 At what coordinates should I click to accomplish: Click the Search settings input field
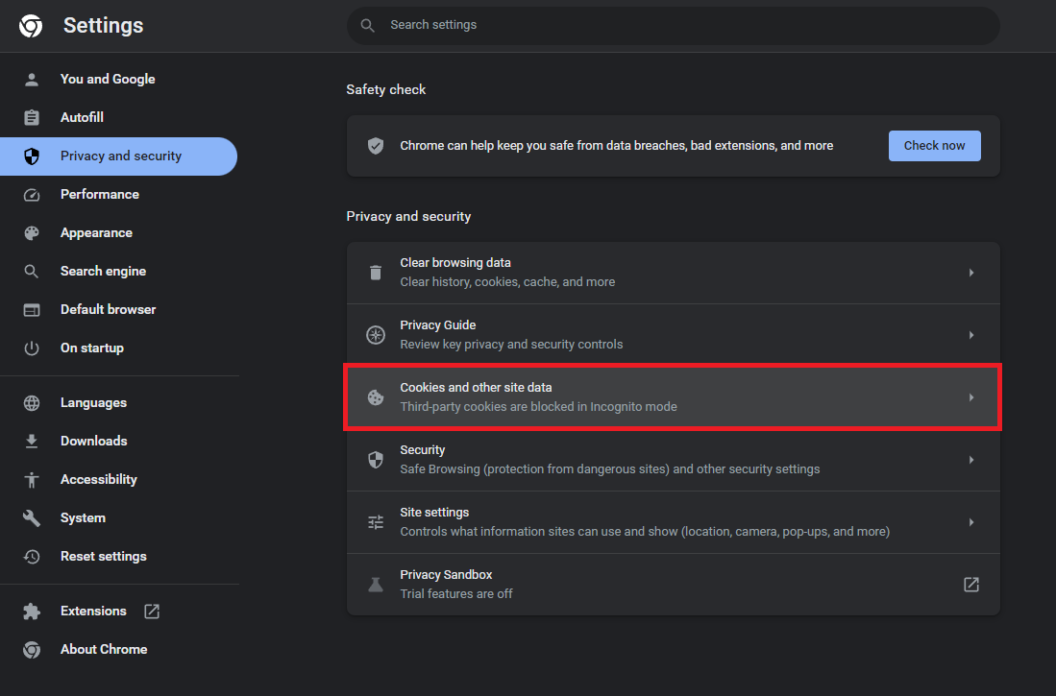(x=673, y=25)
